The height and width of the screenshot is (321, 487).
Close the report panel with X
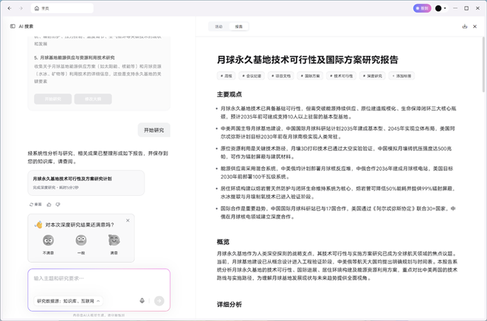[476, 26]
